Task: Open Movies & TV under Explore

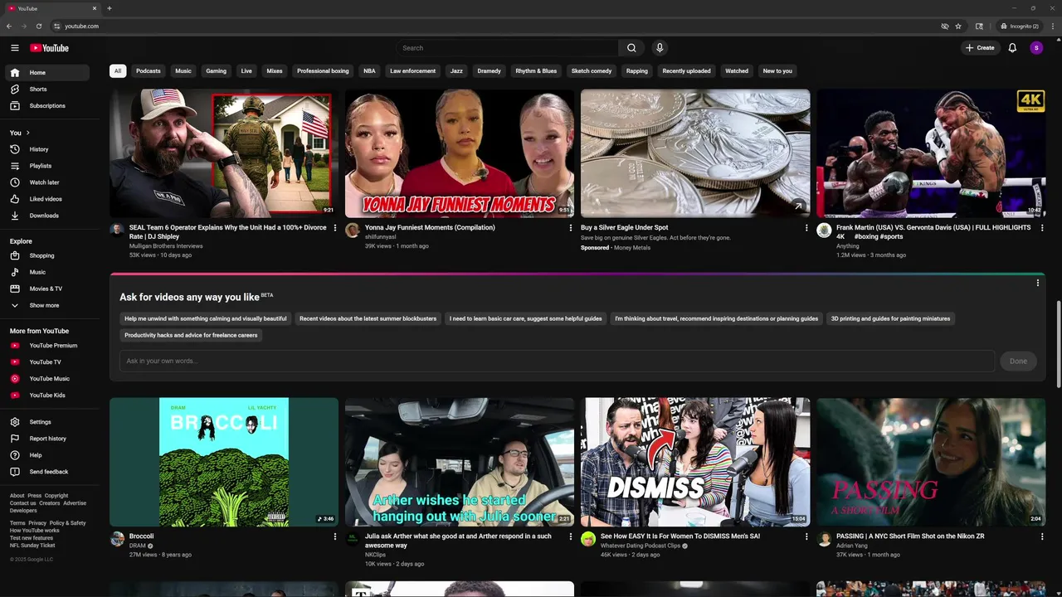Action: pos(47,289)
